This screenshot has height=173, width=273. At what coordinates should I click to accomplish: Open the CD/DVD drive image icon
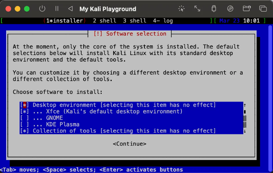(x=230, y=9)
